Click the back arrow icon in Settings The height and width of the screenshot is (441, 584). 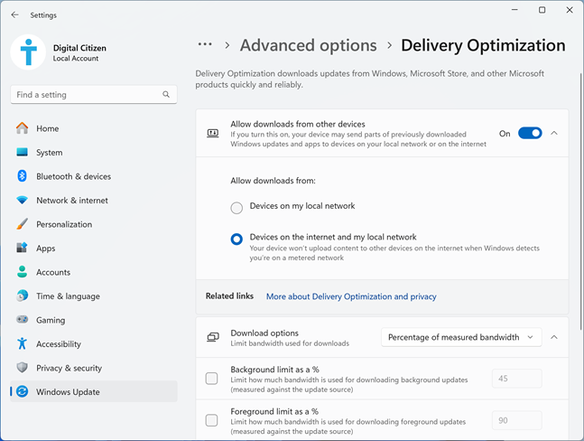click(15, 15)
